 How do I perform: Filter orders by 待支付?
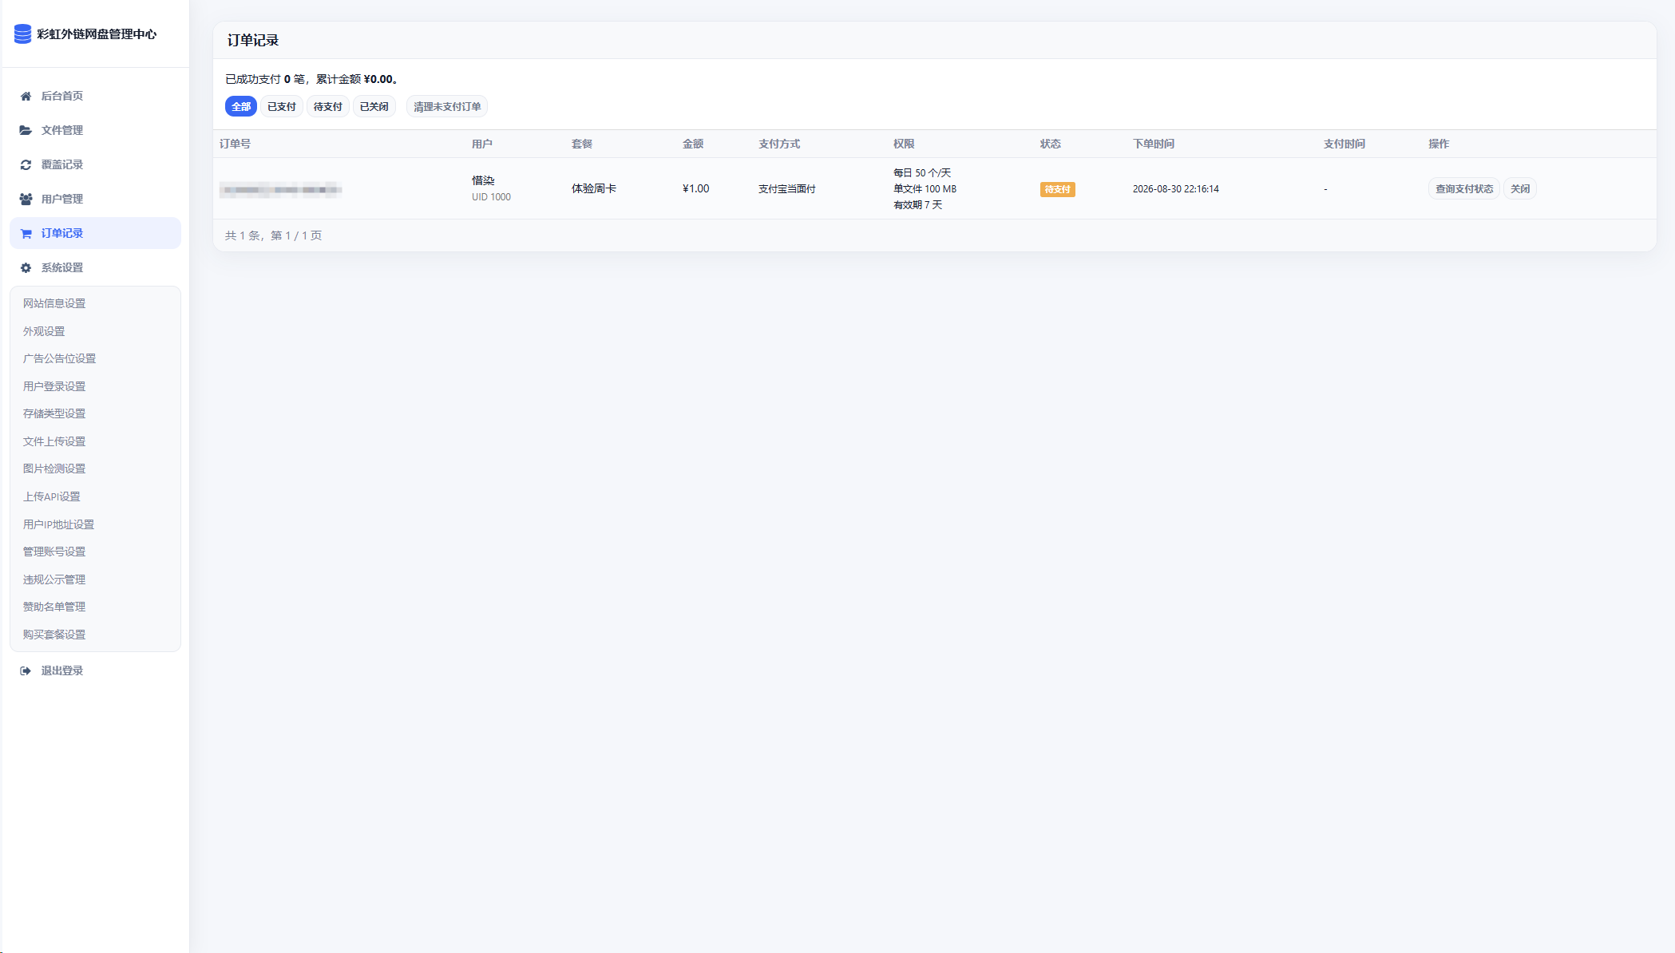[328, 106]
